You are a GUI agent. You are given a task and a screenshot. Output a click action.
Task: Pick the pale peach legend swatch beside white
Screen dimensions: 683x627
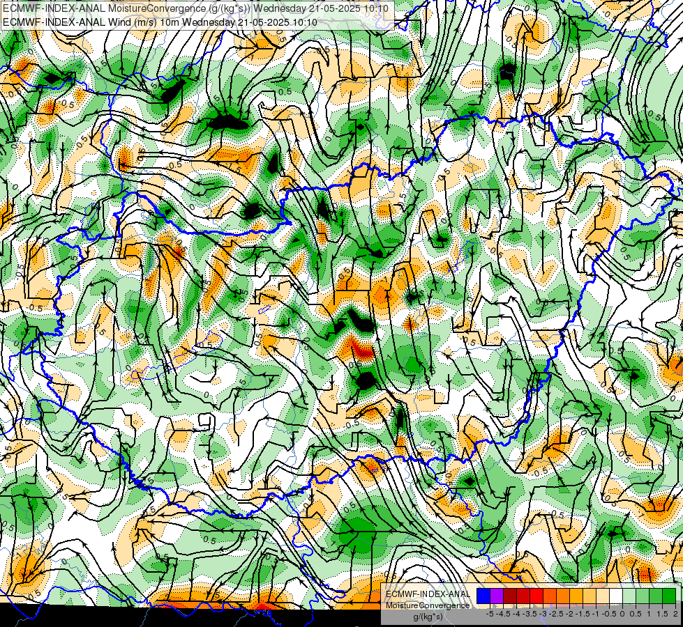click(603, 596)
